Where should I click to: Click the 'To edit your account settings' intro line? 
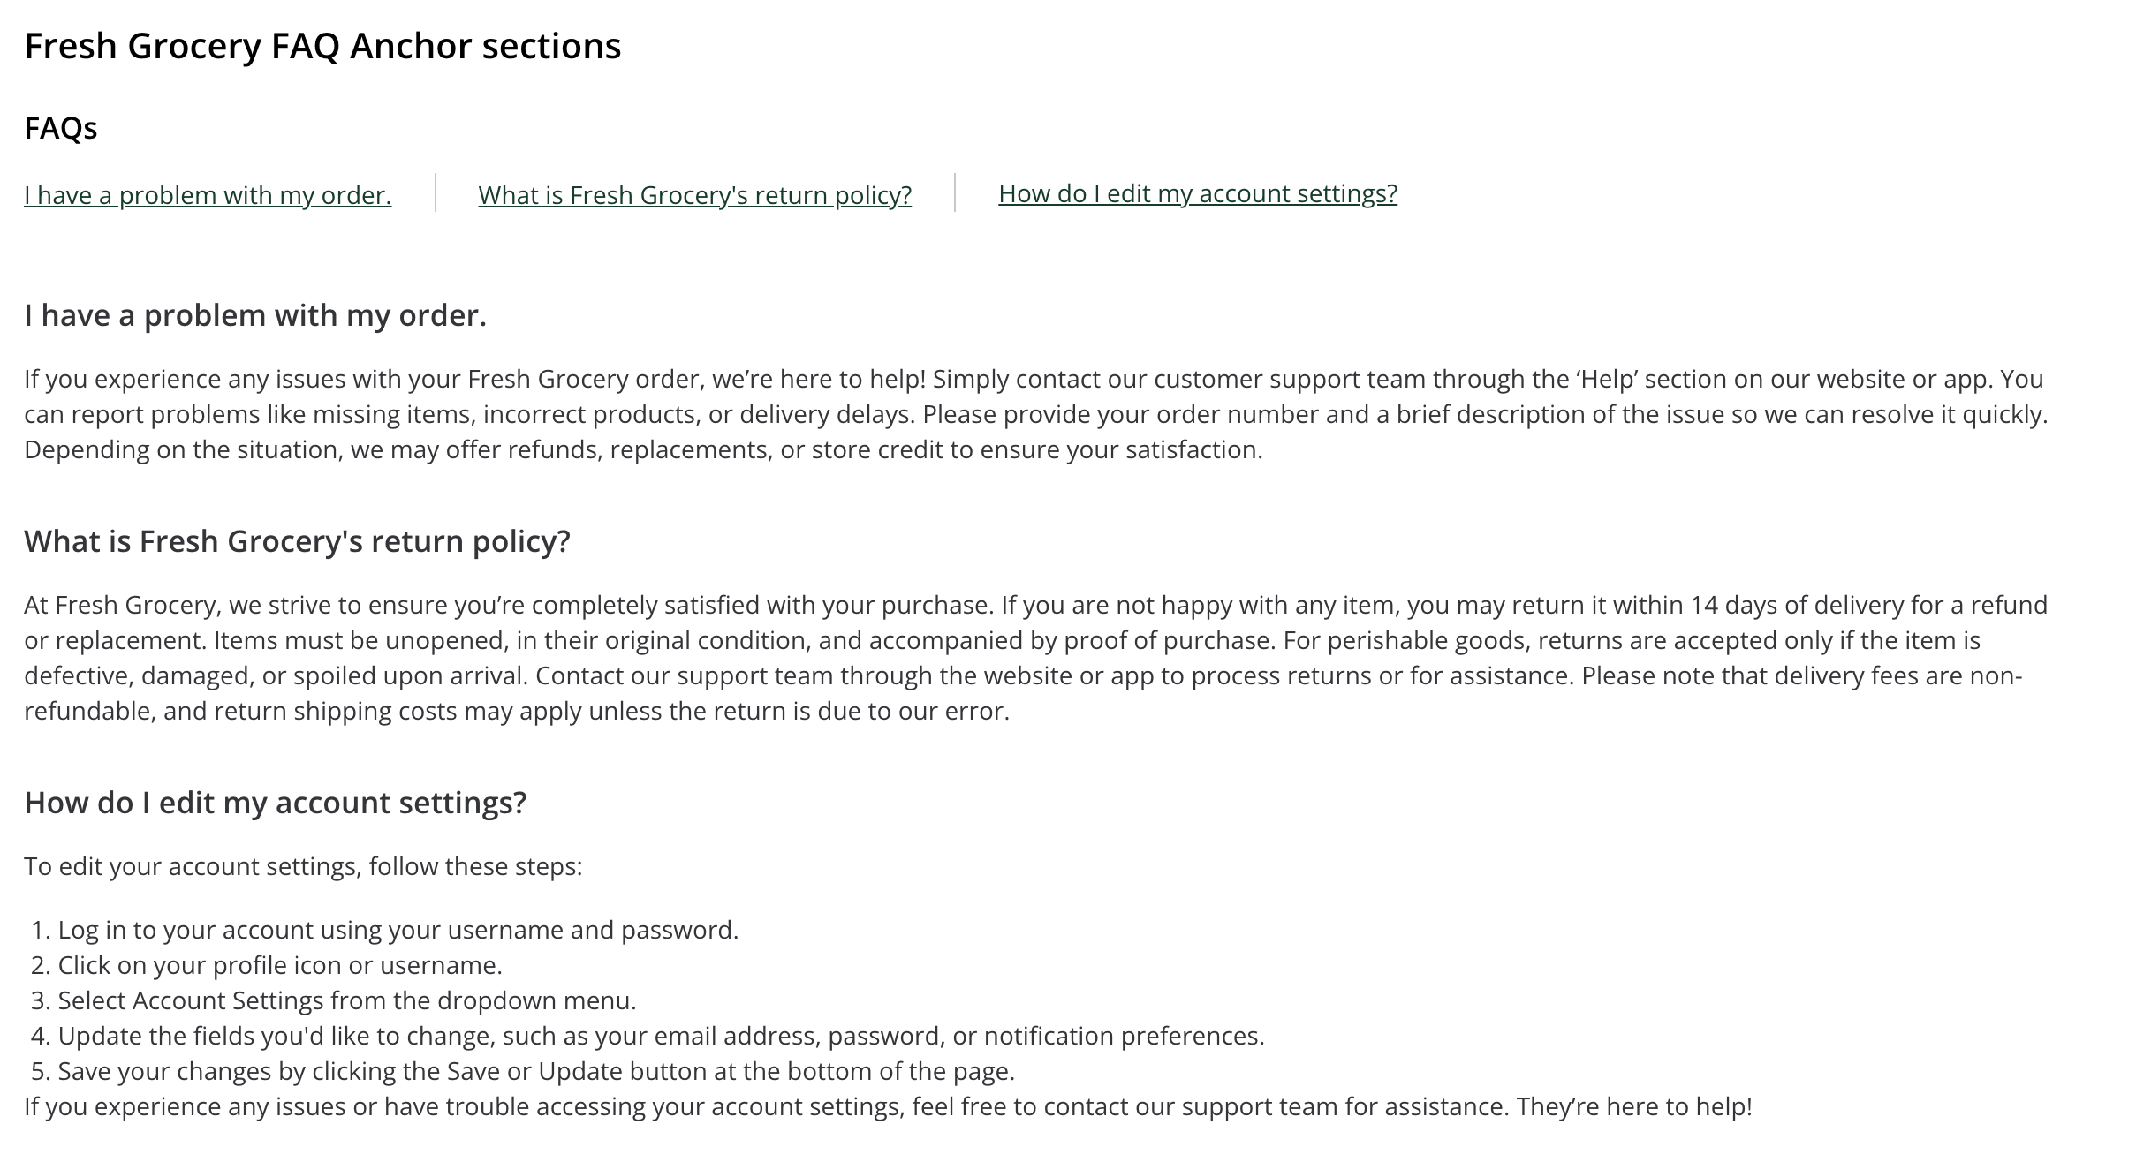[303, 866]
